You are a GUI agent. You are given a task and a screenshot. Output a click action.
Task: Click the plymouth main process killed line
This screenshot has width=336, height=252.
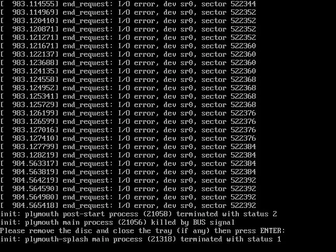point(118,223)
